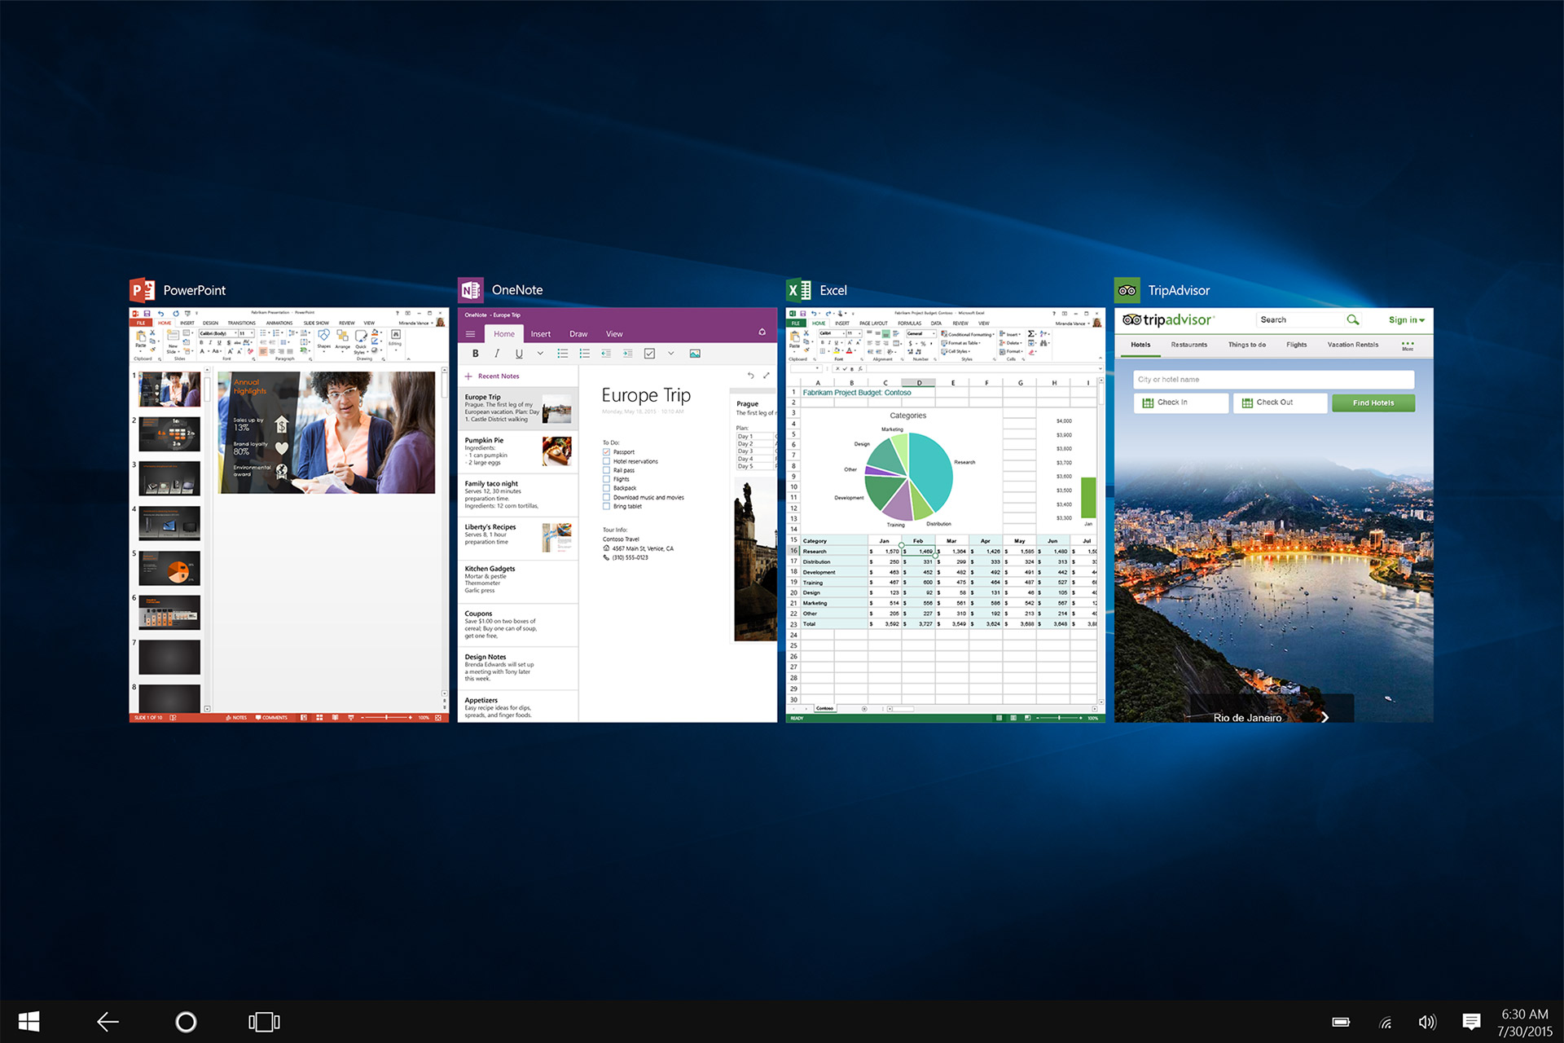Viewport: 1564px width, 1043px height.
Task: Click the undo arrow on OneNote page
Action: 751,376
